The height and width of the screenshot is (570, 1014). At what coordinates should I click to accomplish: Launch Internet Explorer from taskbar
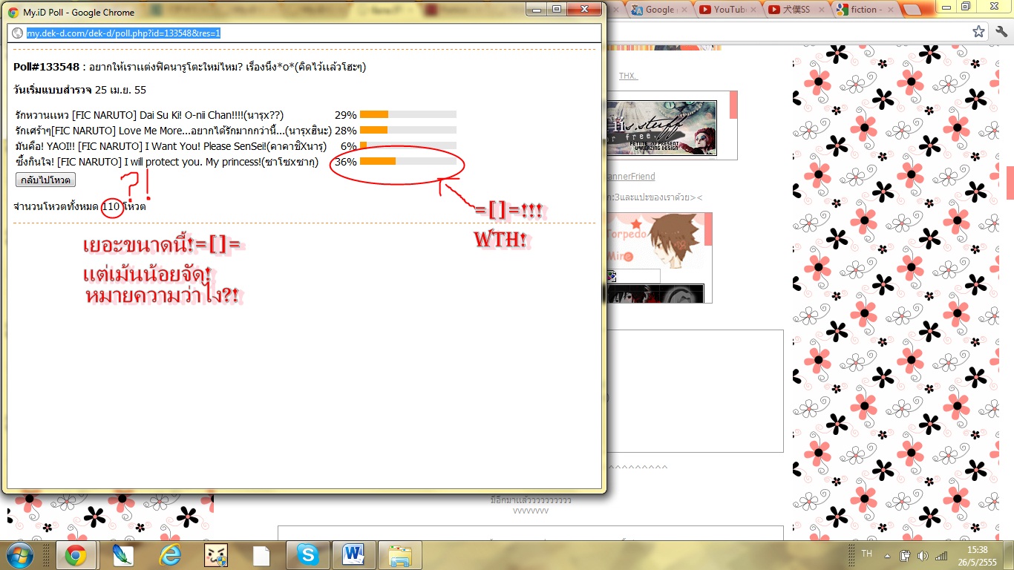pyautogui.click(x=170, y=555)
